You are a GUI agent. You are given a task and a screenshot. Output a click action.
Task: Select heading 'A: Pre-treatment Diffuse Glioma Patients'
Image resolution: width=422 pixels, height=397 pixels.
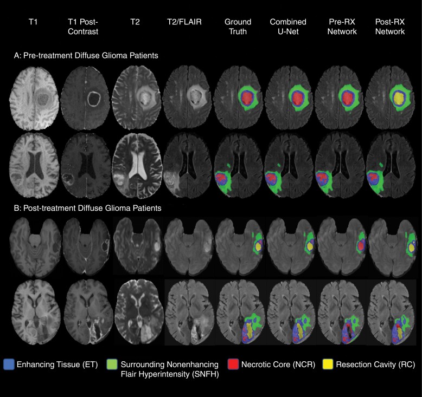pyautogui.click(x=86, y=56)
